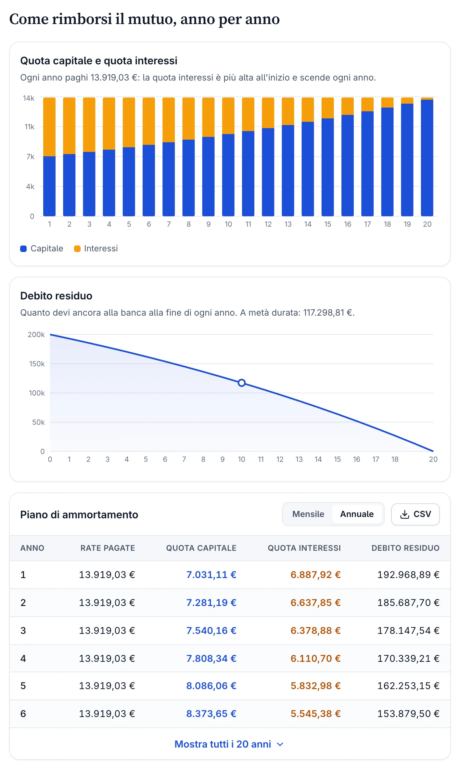The width and height of the screenshot is (460, 769).
Task: Click the year 20 bar in the chart
Action: [x=427, y=157]
